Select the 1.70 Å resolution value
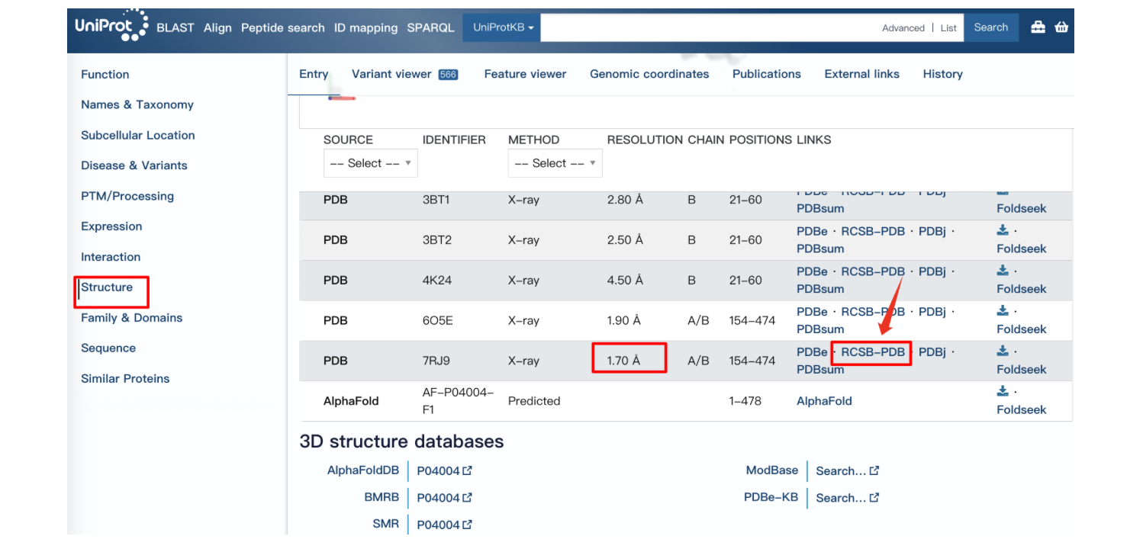 tap(625, 361)
